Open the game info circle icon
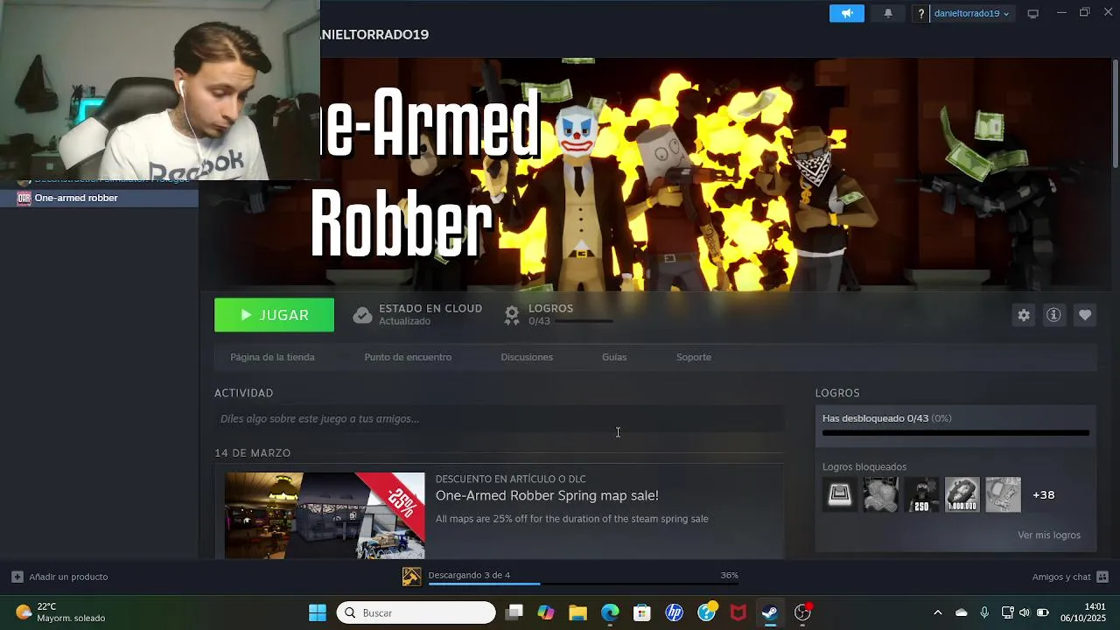This screenshot has height=630, width=1120. click(x=1053, y=315)
